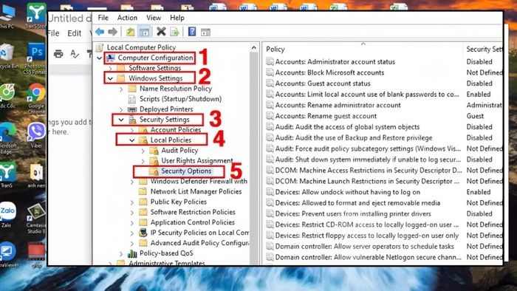517x291 pixels.
Task: Toggle Show/Hide console tree icon
Action: (x=144, y=32)
